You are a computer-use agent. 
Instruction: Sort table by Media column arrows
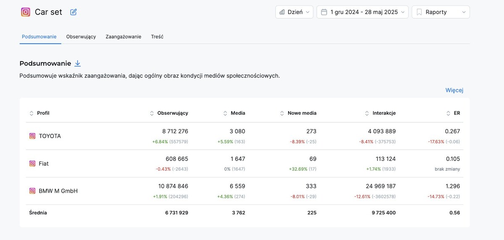tap(226, 113)
